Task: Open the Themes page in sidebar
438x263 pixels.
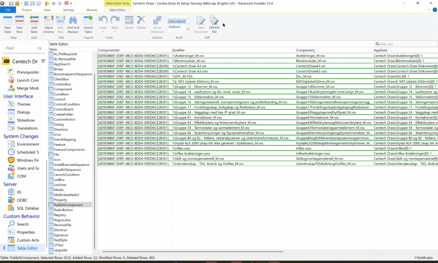Action: 24,104
